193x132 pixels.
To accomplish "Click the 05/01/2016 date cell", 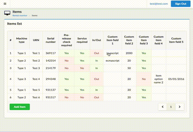I will pyautogui.click(x=176, y=79).
